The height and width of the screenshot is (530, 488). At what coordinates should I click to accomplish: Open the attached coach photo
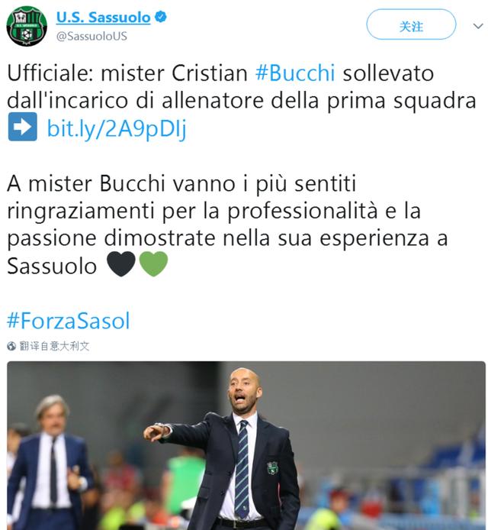(x=246, y=445)
